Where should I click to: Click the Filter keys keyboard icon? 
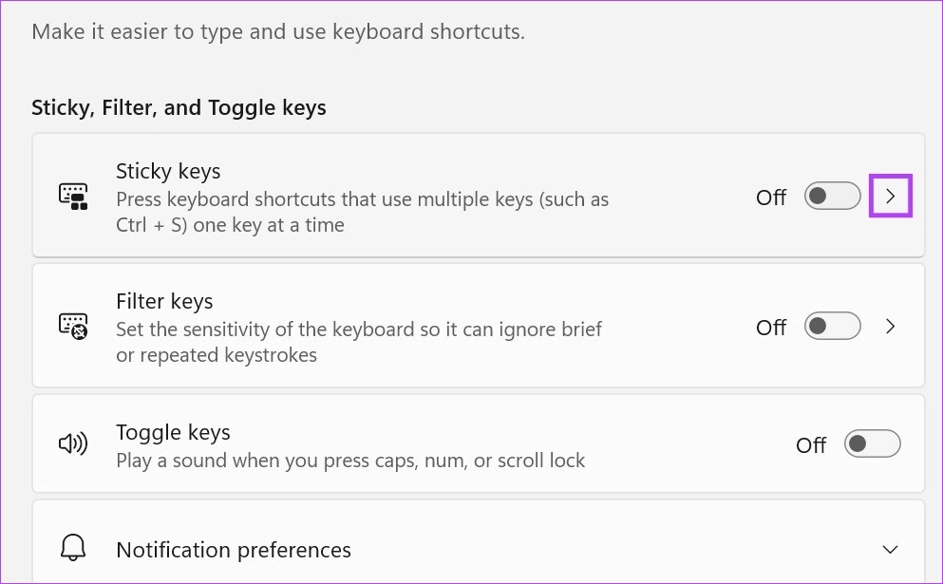[72, 326]
